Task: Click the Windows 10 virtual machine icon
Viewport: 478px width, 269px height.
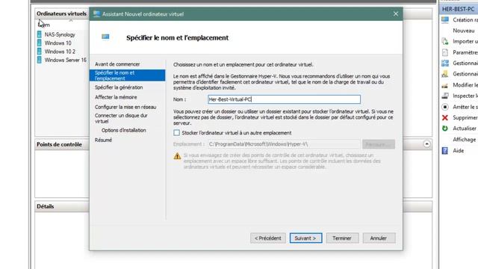Action: click(40, 43)
